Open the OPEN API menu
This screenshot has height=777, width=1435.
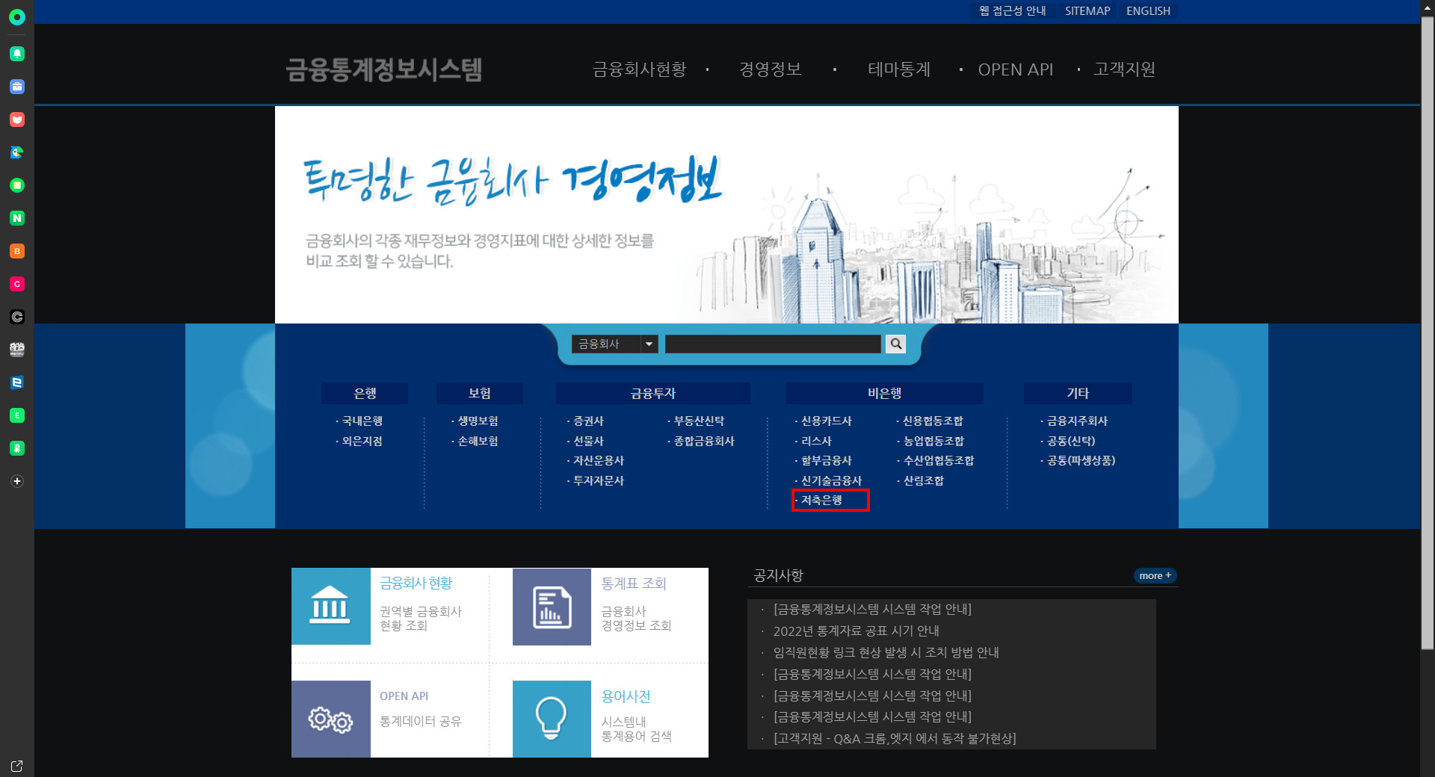click(x=1015, y=69)
